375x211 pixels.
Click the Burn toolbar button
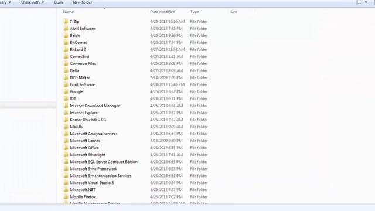coord(59,2)
